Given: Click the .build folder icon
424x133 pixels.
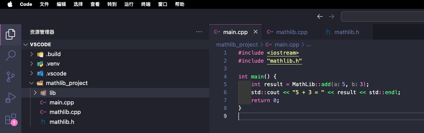Looking at the screenshot, I should click(x=40, y=54).
